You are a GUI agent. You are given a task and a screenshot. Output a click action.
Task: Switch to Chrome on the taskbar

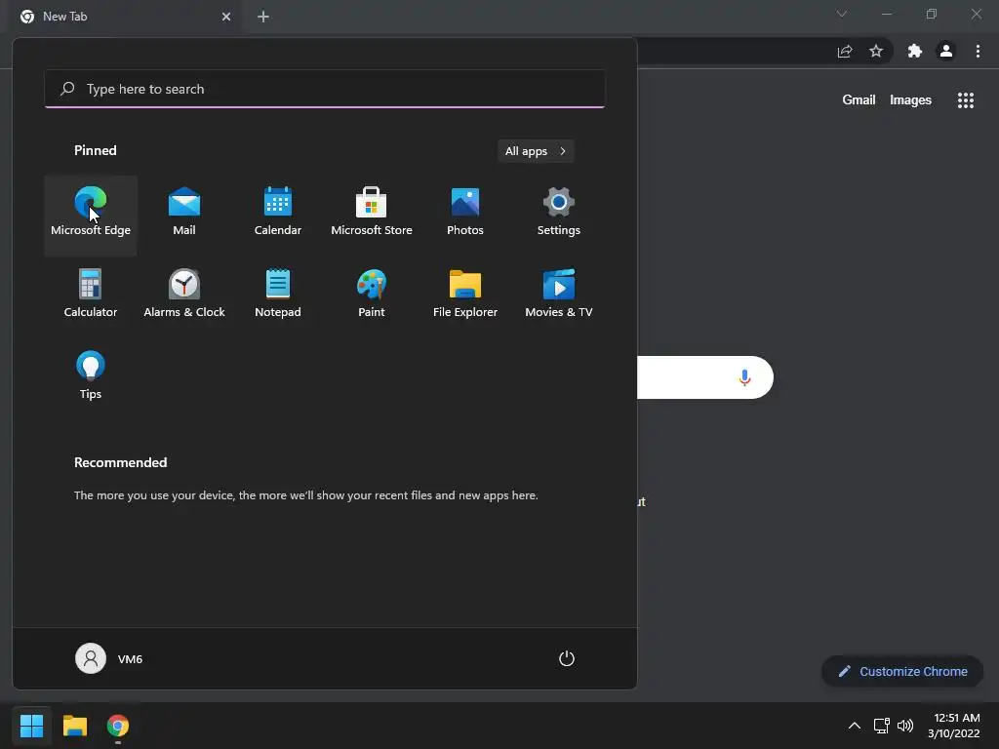(x=118, y=726)
